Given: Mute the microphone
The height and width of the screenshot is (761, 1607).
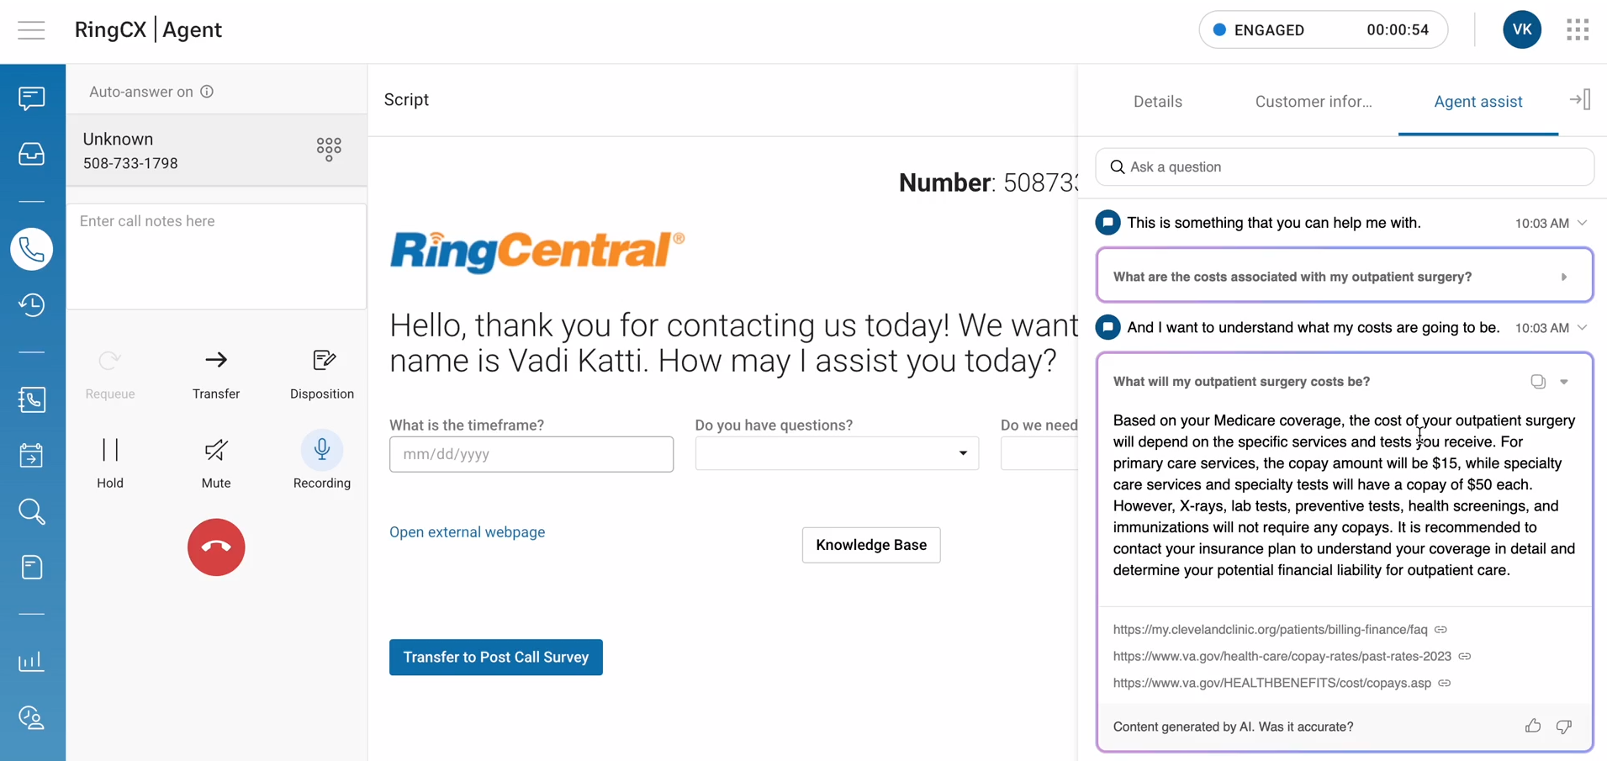Looking at the screenshot, I should pyautogui.click(x=215, y=450).
